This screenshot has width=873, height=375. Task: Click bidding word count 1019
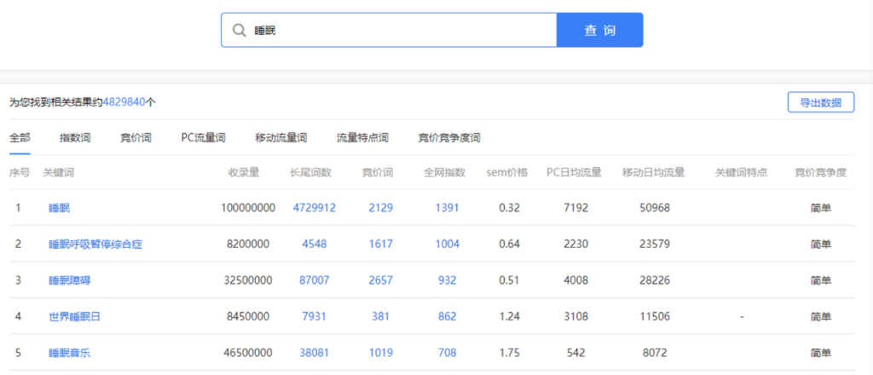tap(380, 353)
